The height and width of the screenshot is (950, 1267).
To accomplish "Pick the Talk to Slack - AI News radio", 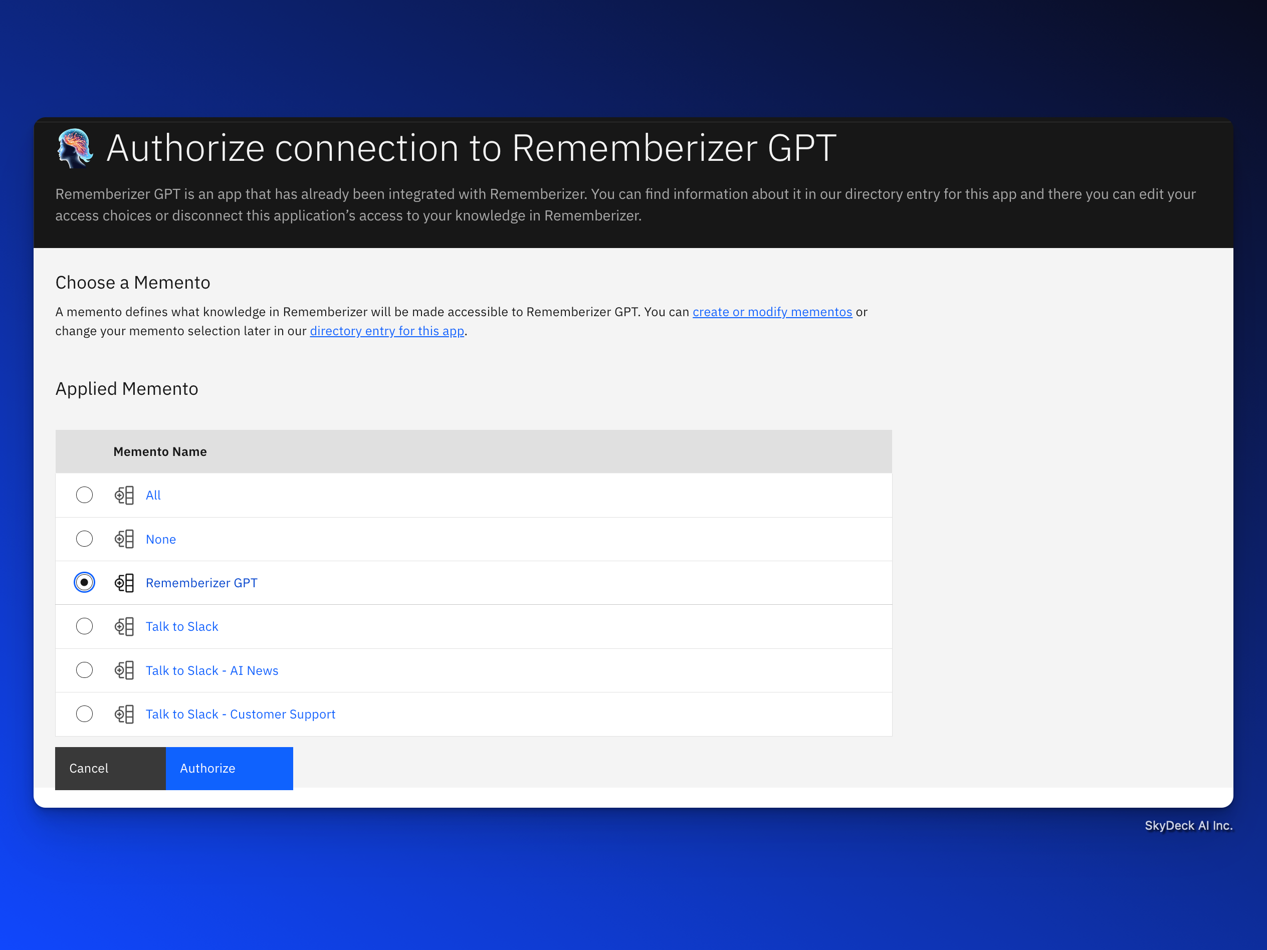I will pos(84,670).
